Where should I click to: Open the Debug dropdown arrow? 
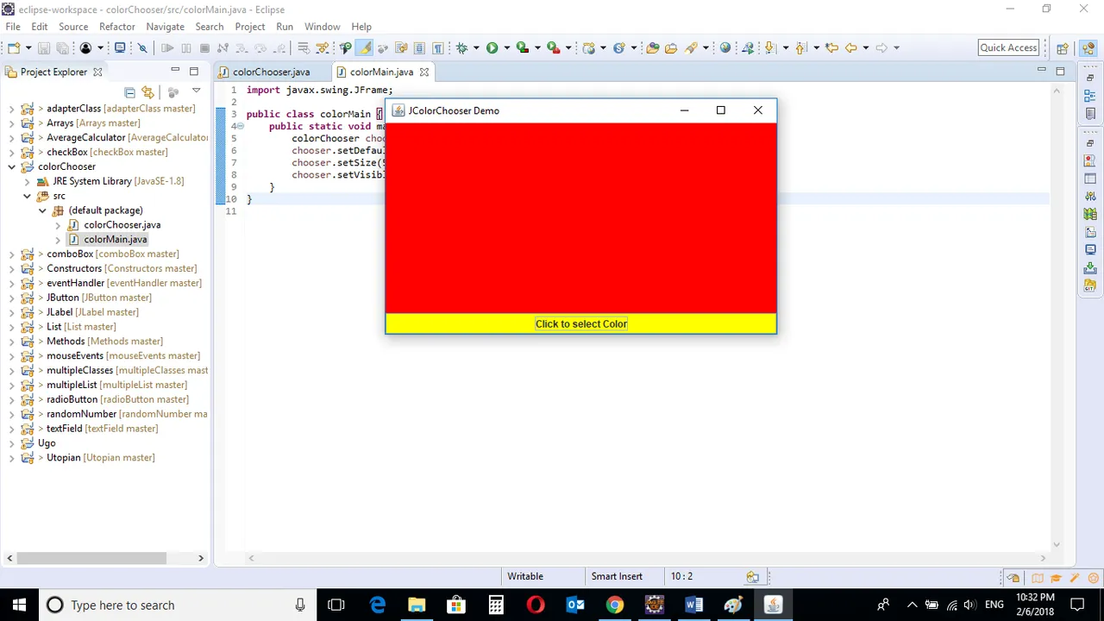coord(476,48)
